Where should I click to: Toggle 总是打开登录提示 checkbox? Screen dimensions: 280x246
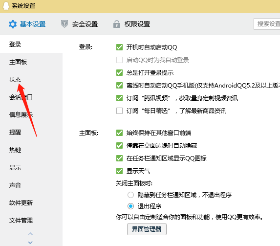coord(119,72)
